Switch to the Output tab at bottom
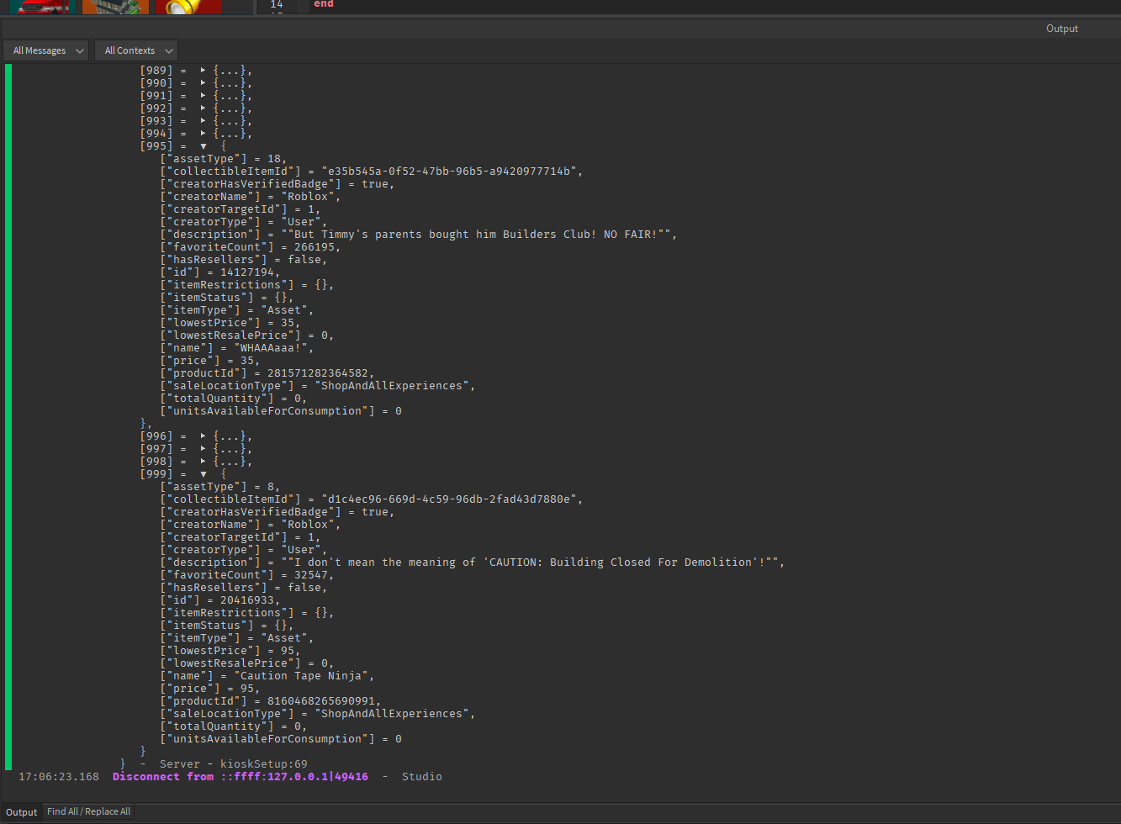Viewport: 1121px width, 824px height. [x=21, y=812]
